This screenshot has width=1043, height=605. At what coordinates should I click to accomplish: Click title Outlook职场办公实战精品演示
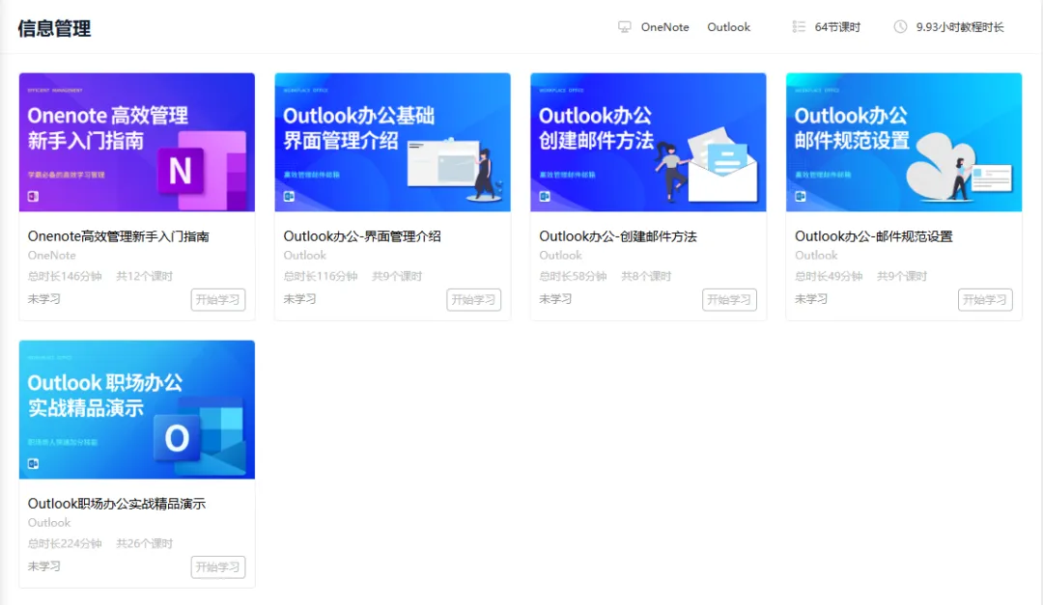pos(117,504)
